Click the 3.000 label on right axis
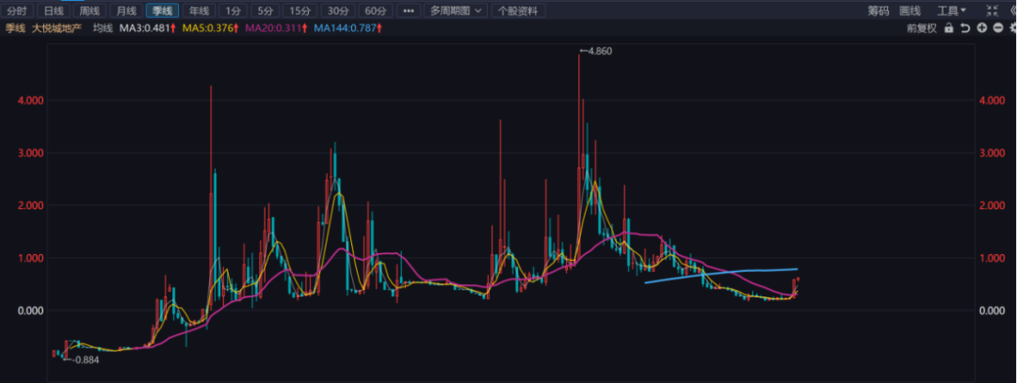Image resolution: width=1017 pixels, height=383 pixels. 993,153
